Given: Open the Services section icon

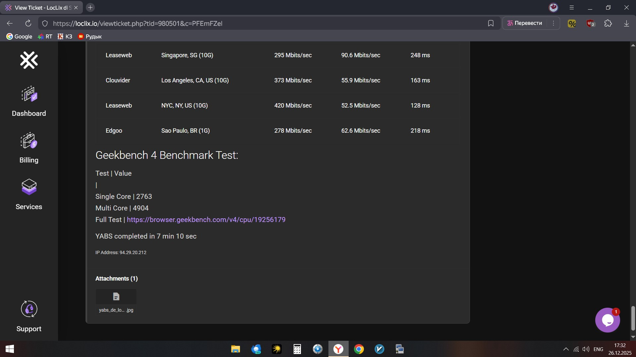Looking at the screenshot, I should pos(29,187).
